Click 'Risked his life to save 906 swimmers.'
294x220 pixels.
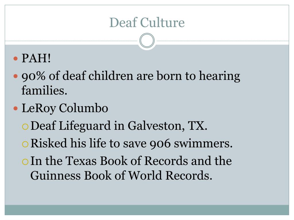tap(131, 143)
